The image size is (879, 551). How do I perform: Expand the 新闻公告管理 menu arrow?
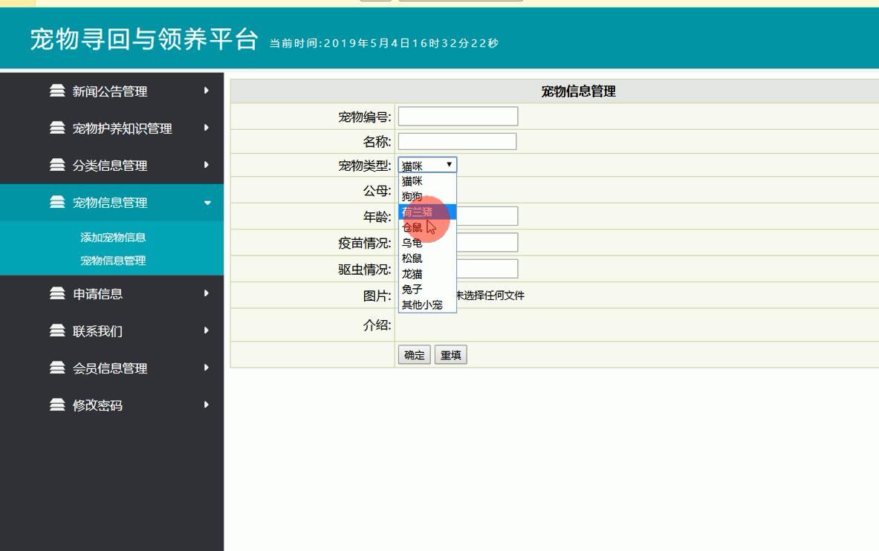click(x=206, y=91)
